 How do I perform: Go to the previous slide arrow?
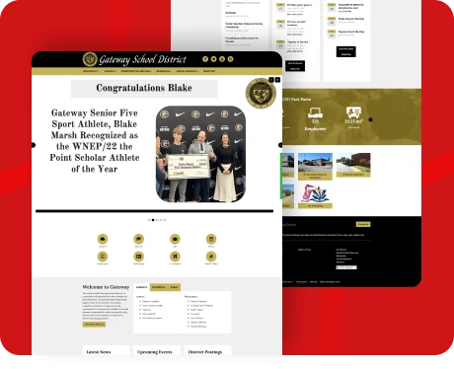point(34,145)
